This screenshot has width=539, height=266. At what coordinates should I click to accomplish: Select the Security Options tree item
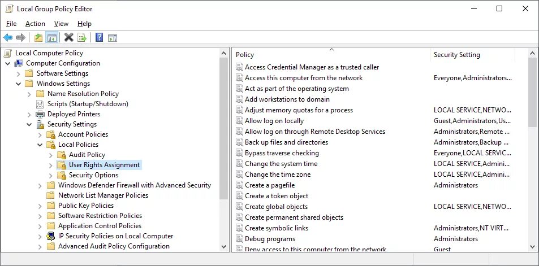pos(93,175)
